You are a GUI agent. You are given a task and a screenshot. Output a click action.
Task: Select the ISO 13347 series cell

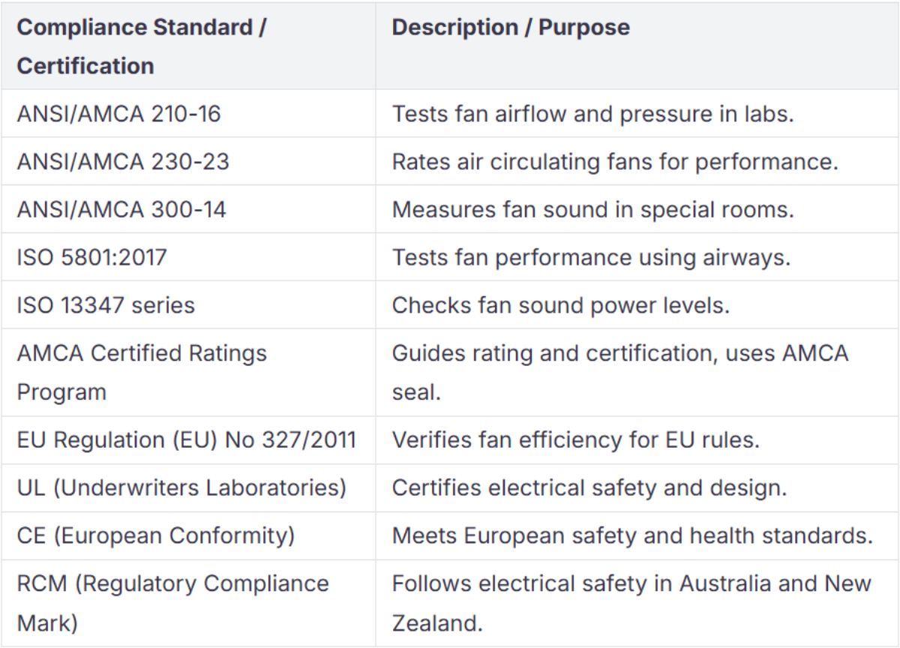coord(106,305)
